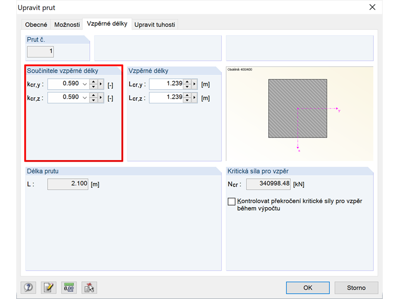Click the Ncr critical force field
The image size is (399, 299).
click(x=268, y=184)
